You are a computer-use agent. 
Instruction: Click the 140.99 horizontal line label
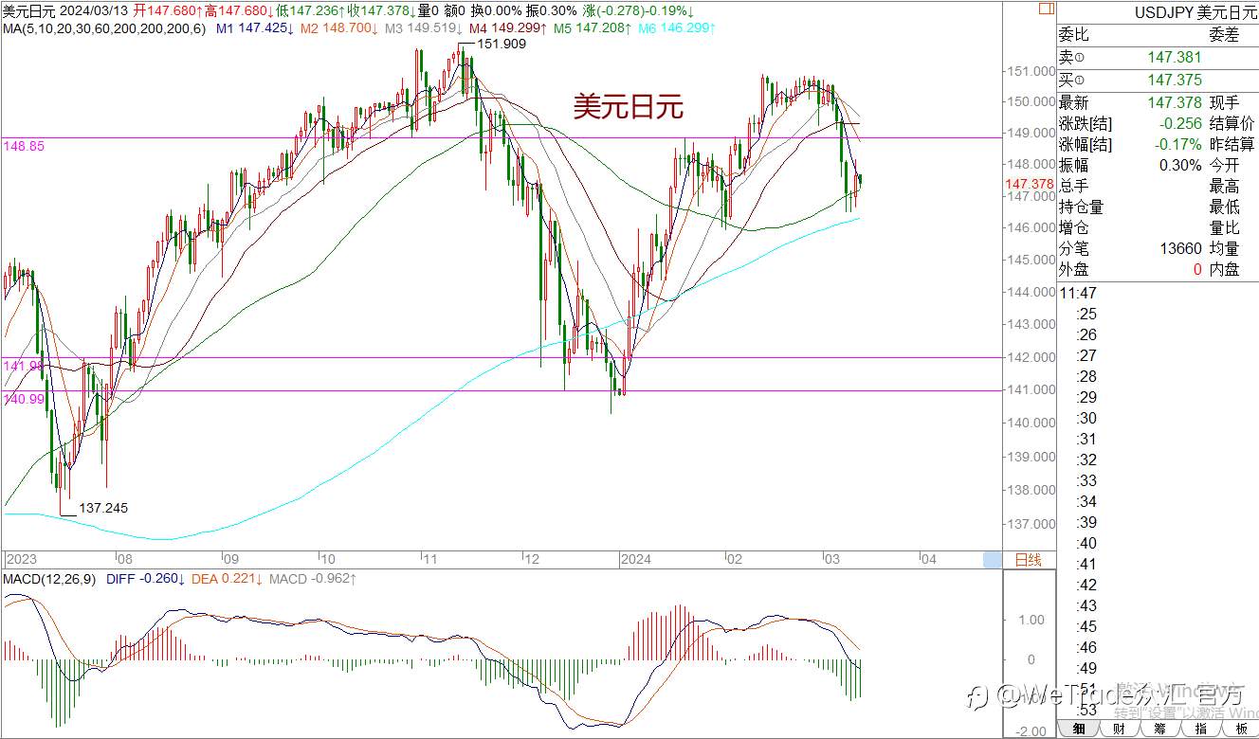click(x=24, y=400)
